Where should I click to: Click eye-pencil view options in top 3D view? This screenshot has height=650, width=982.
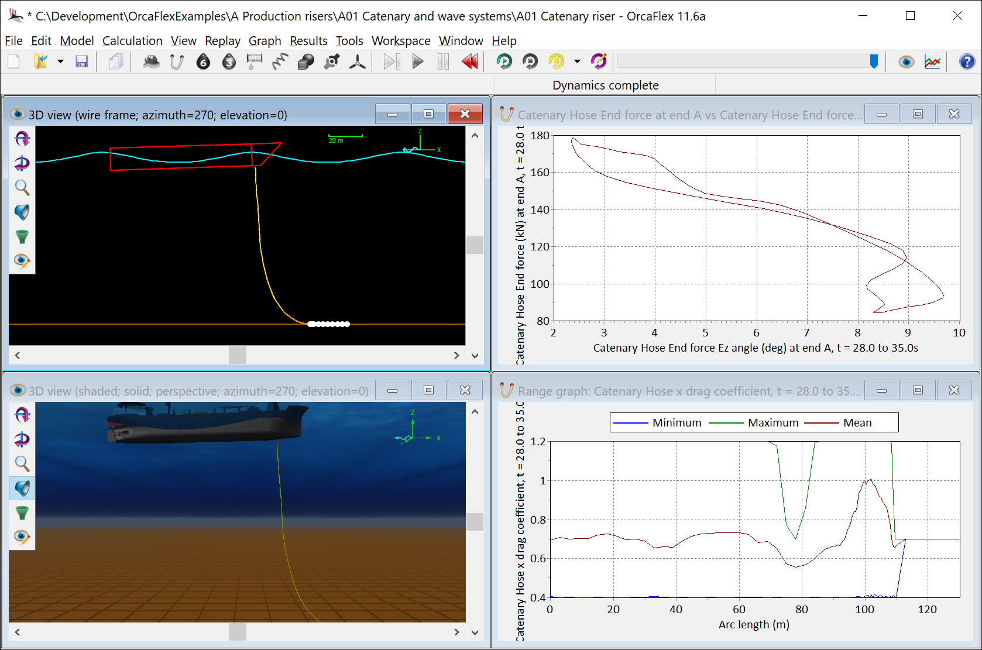click(22, 261)
